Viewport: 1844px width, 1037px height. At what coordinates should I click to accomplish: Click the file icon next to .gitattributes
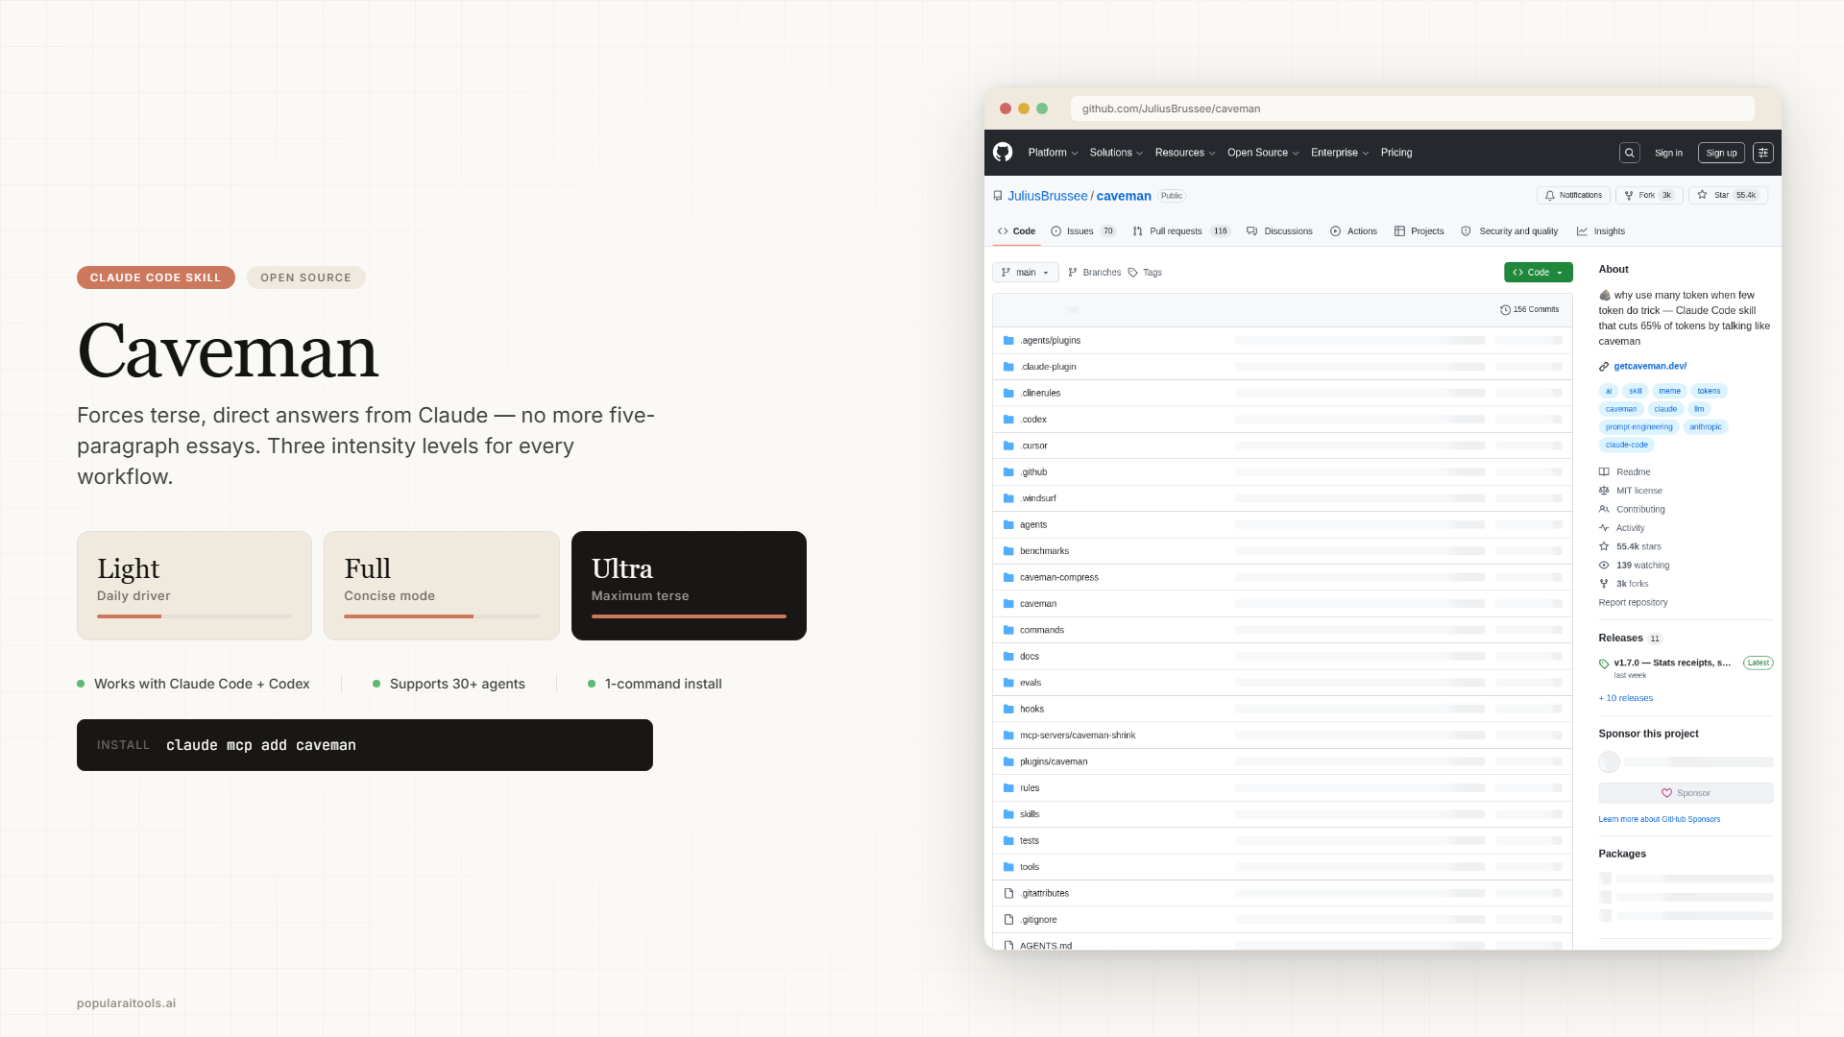(x=1008, y=894)
